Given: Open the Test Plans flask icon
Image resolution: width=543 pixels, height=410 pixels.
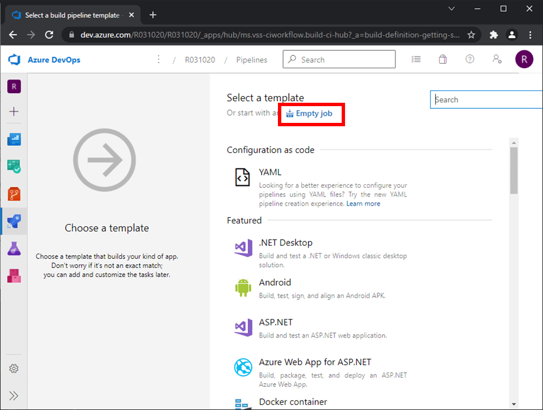Looking at the screenshot, I should pos(14,249).
